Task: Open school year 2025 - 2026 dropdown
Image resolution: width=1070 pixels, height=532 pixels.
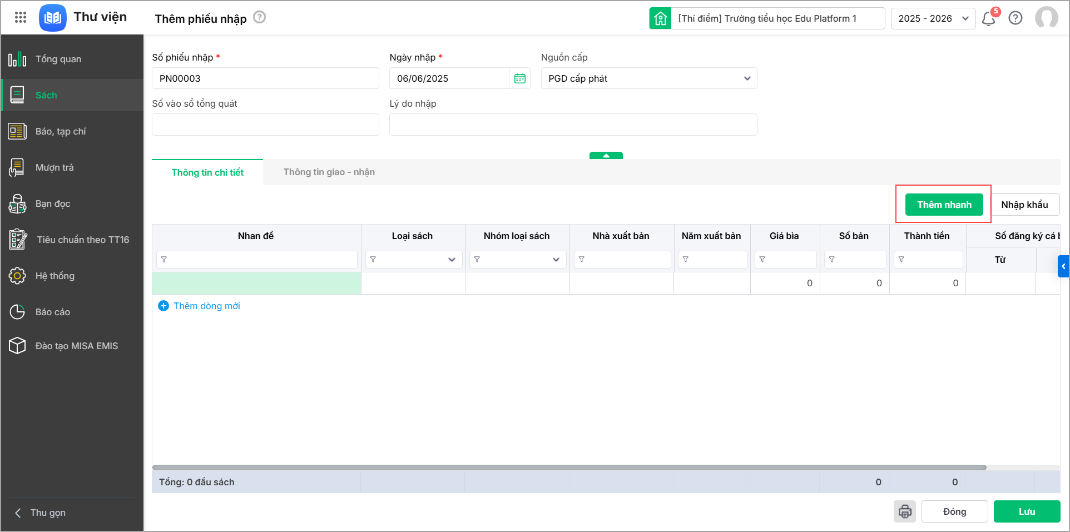Action: click(x=933, y=18)
